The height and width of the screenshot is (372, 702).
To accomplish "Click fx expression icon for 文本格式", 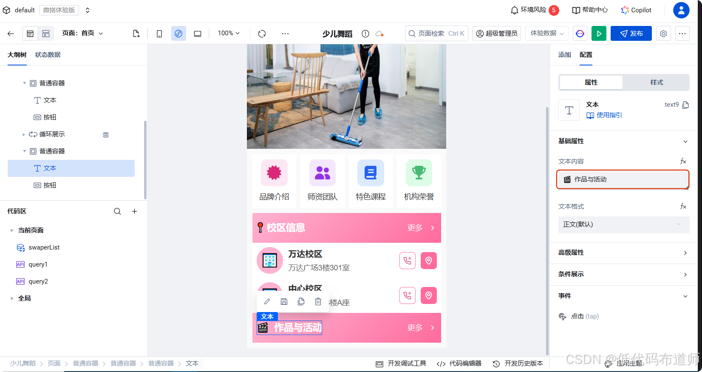I will coord(683,206).
